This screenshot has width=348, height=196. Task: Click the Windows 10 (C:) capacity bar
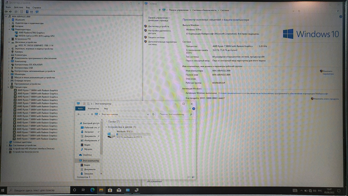(x=133, y=134)
